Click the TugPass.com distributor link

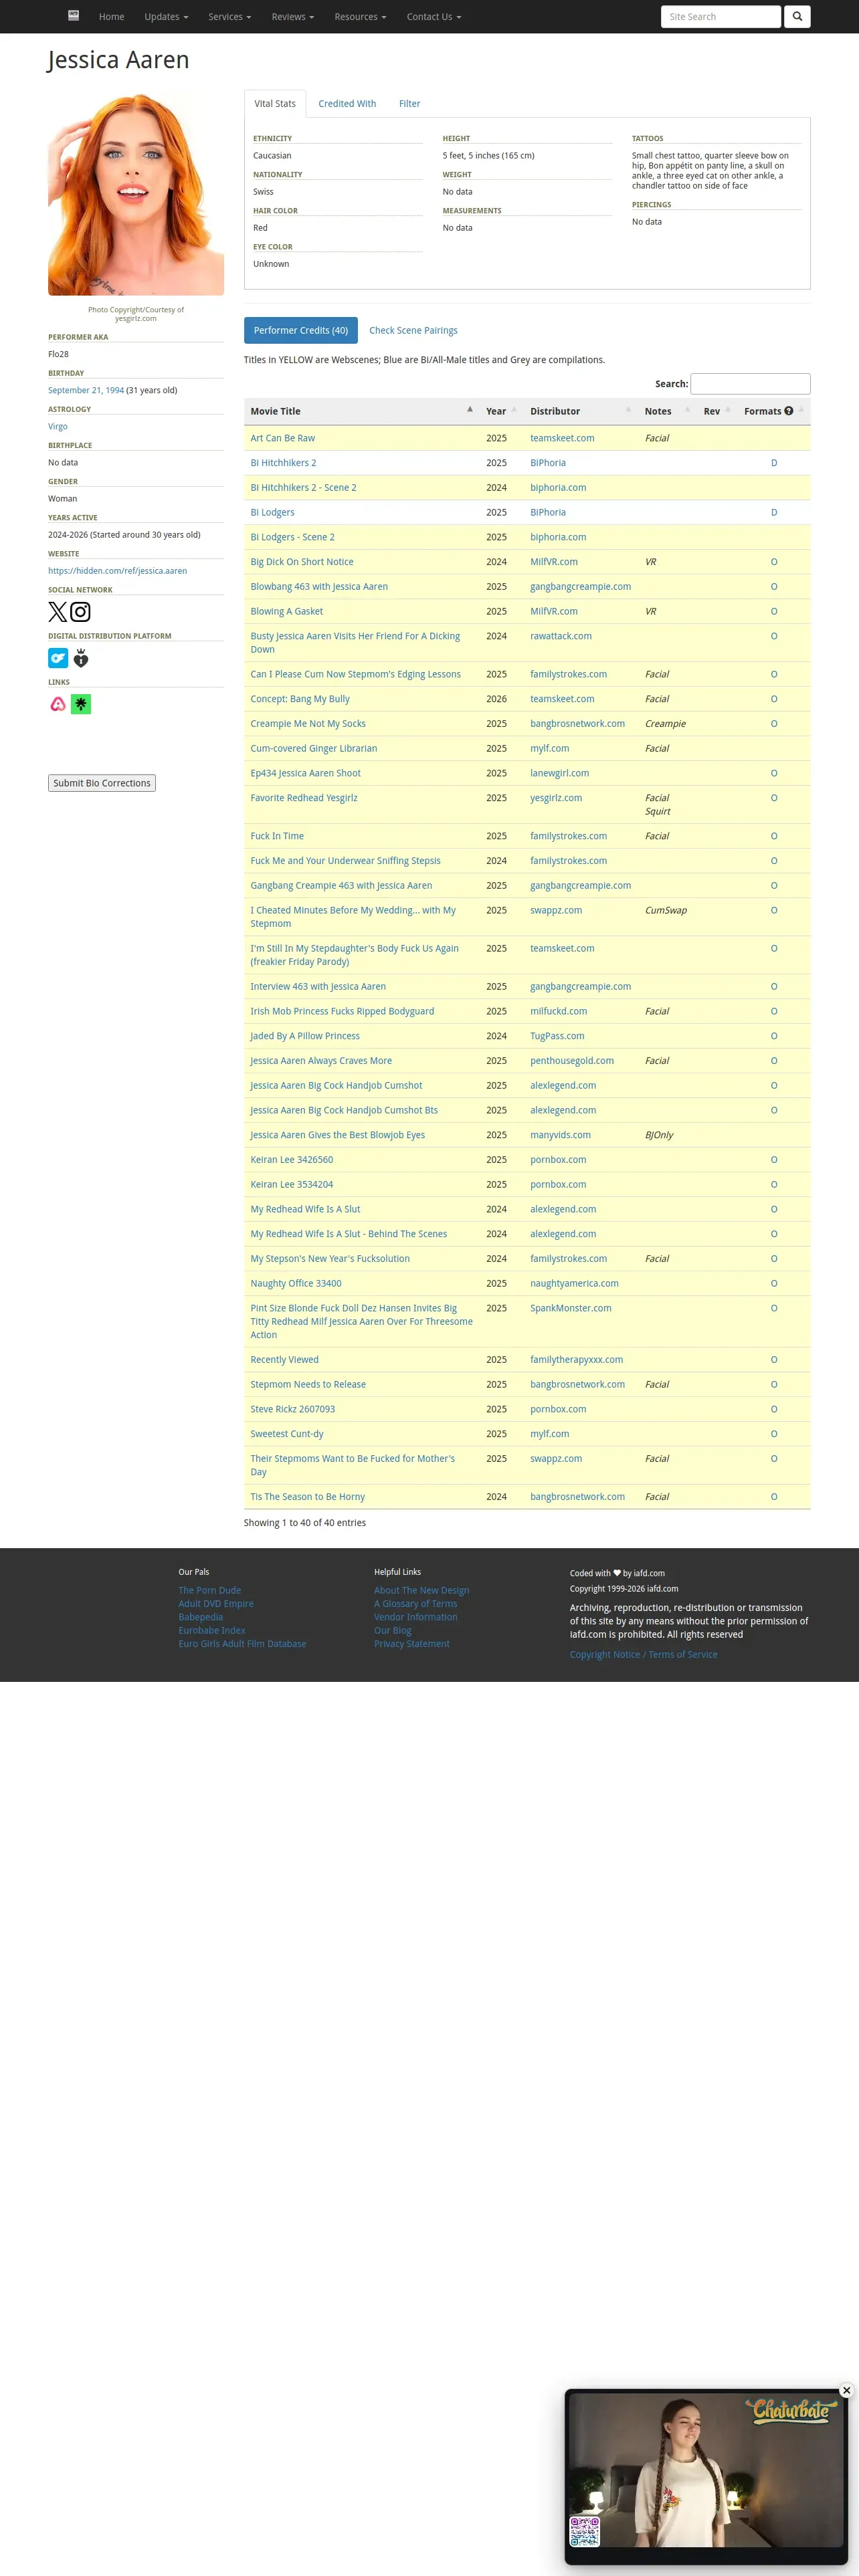click(558, 1036)
